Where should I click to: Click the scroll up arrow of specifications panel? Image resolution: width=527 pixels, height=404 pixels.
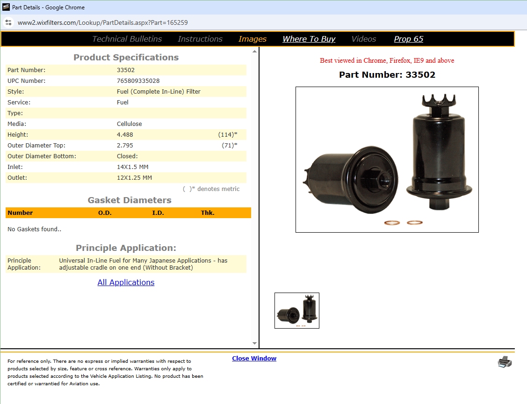[x=254, y=51]
